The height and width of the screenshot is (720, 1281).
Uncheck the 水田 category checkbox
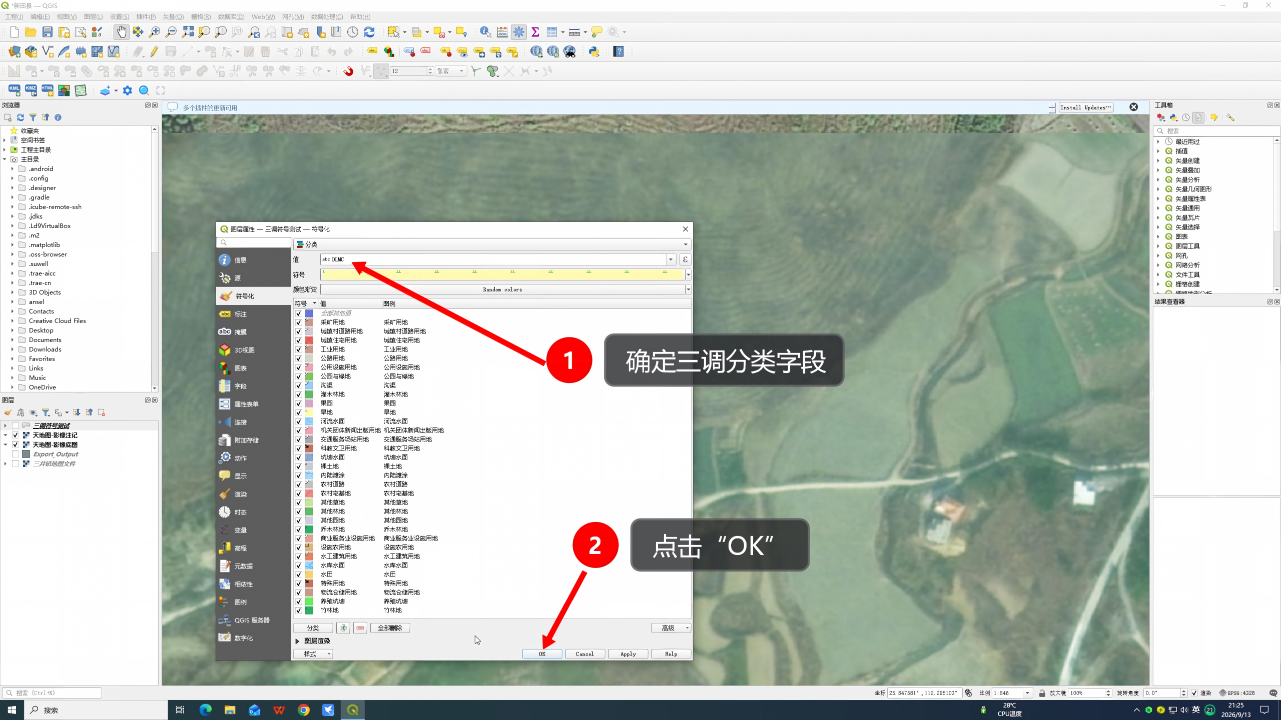click(299, 574)
